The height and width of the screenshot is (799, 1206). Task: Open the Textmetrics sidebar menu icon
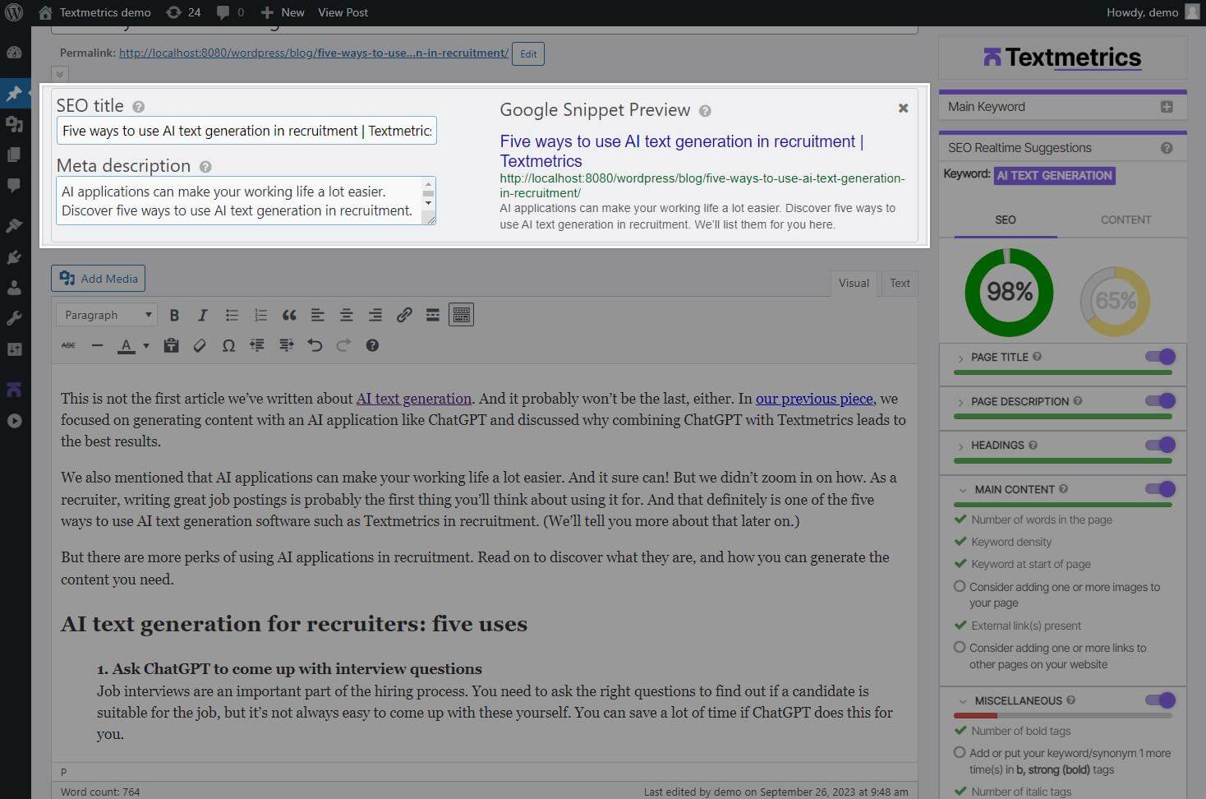[14, 390]
